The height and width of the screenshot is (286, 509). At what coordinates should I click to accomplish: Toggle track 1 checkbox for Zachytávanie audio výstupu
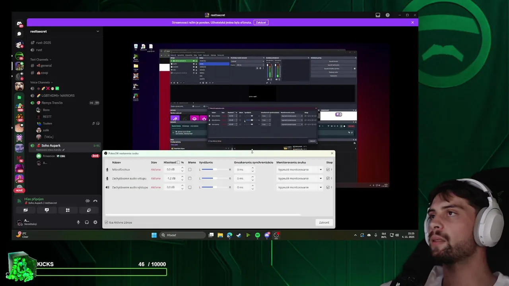click(328, 187)
